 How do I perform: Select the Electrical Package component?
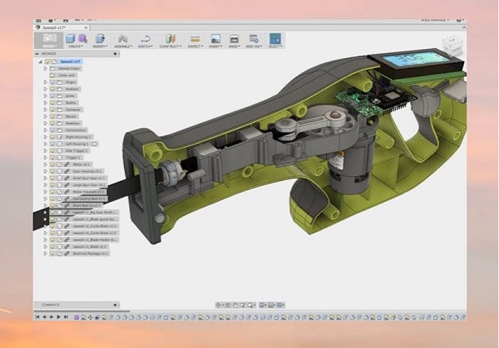click(x=91, y=253)
